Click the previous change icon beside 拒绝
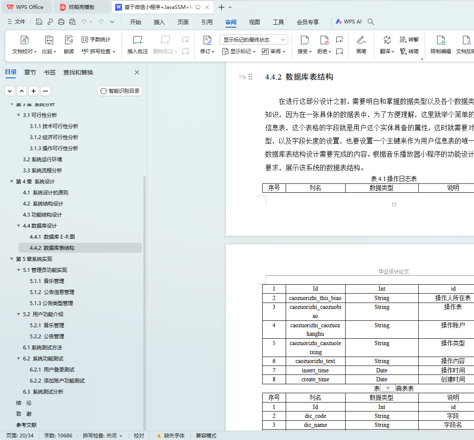The height and width of the screenshot is (440, 474). coord(340,40)
